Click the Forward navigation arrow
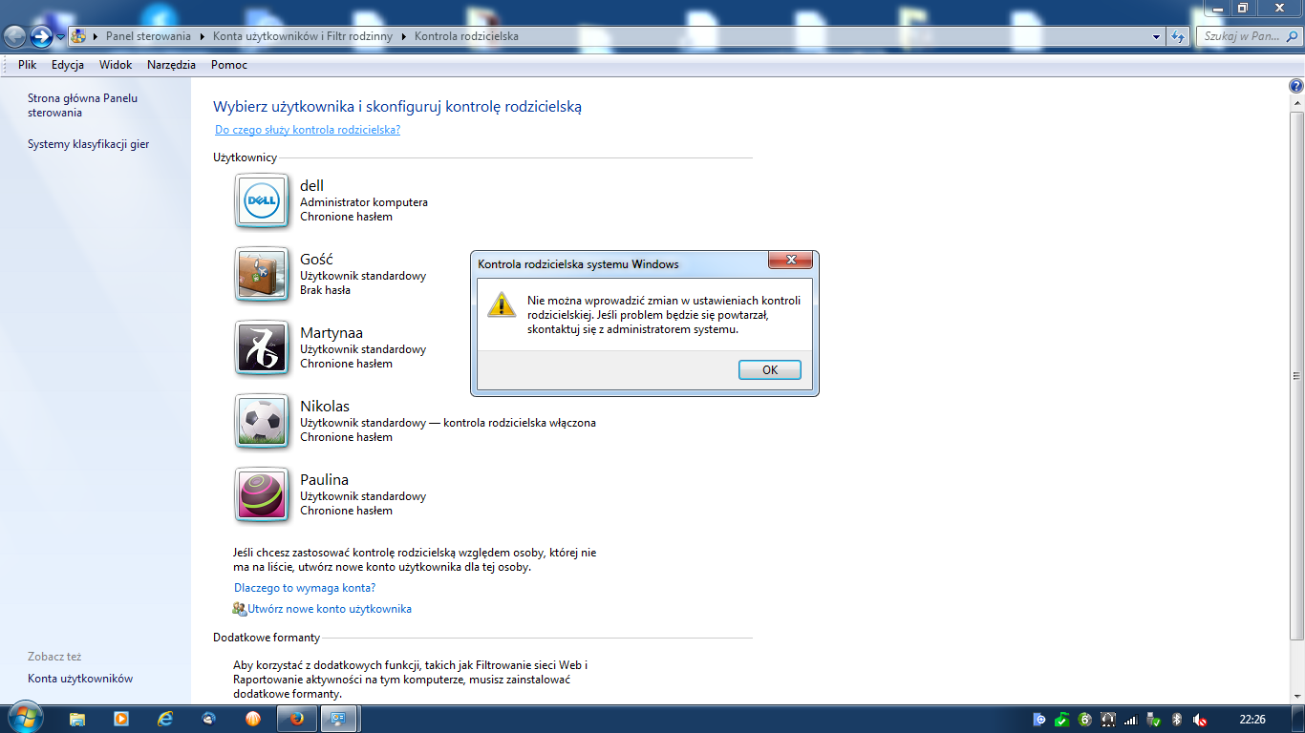Screen dimensions: 1305x733 tap(41, 36)
